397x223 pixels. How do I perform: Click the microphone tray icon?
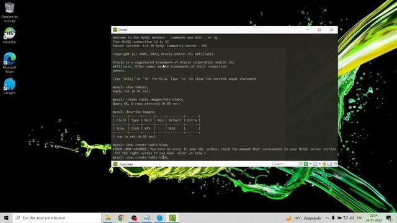coord(333,218)
